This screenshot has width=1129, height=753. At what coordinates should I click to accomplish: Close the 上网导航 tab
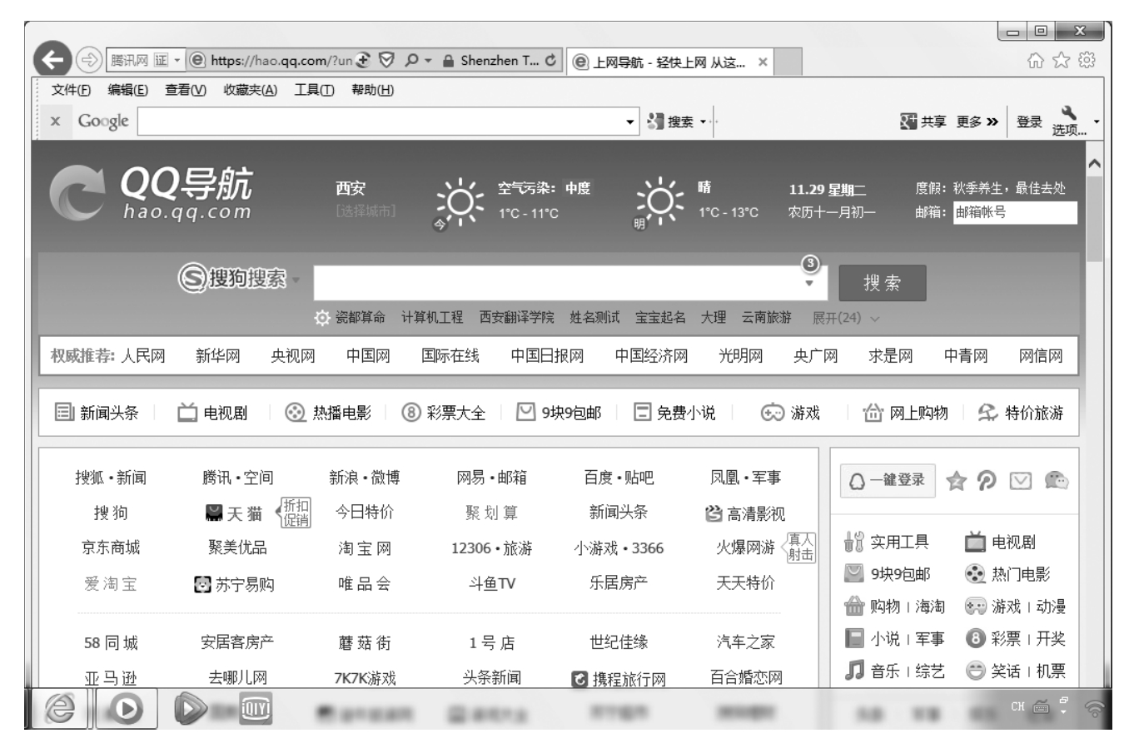[763, 62]
